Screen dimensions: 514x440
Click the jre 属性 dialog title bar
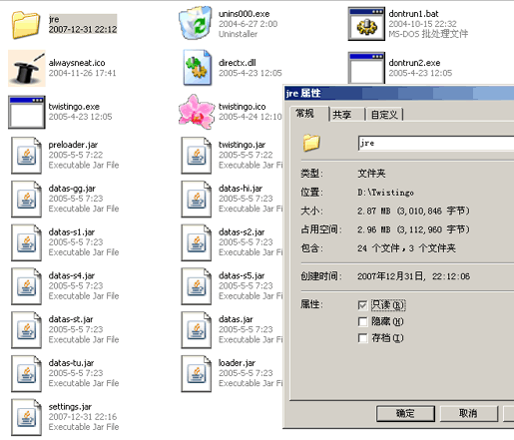[399, 93]
